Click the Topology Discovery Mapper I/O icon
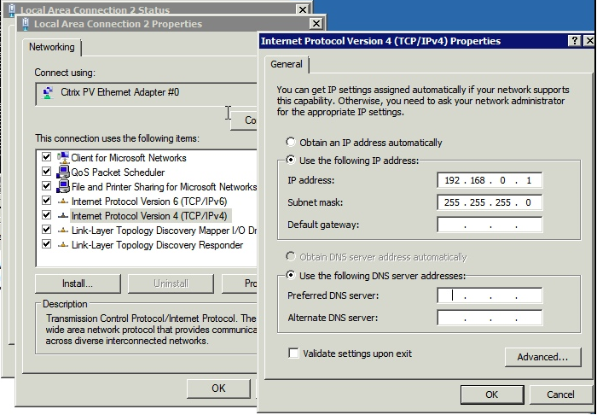Viewport: 597px width, 415px height. point(63,231)
